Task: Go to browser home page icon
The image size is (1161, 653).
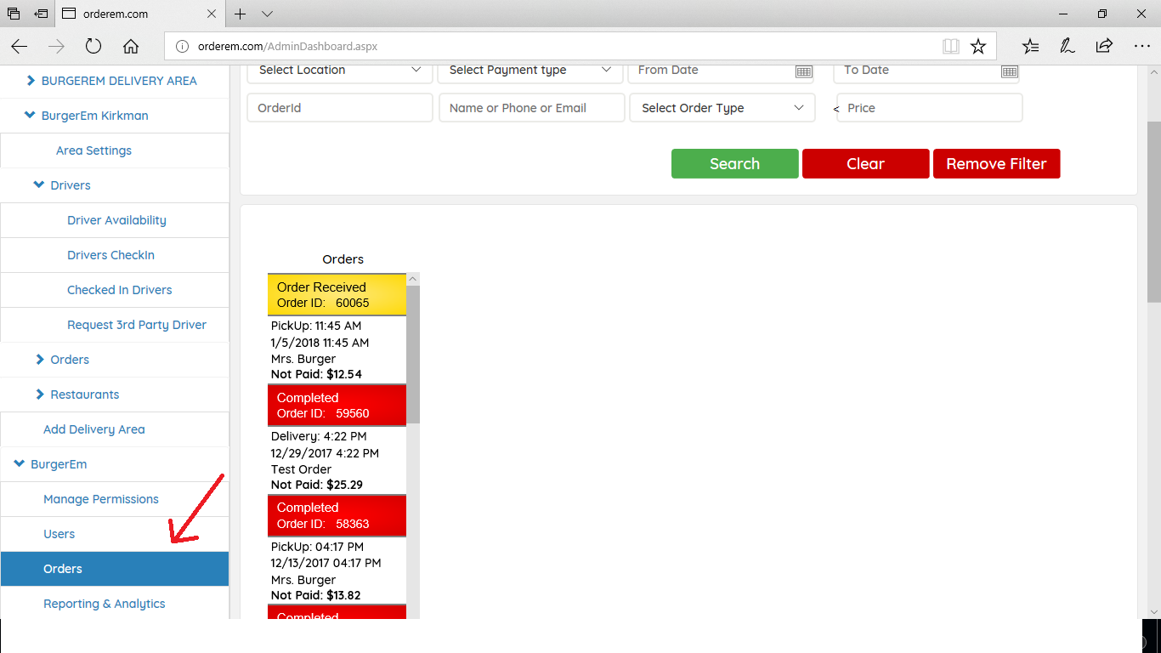Action: coord(130,47)
